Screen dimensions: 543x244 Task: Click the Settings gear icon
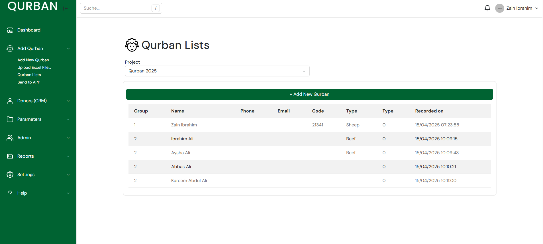click(x=10, y=175)
